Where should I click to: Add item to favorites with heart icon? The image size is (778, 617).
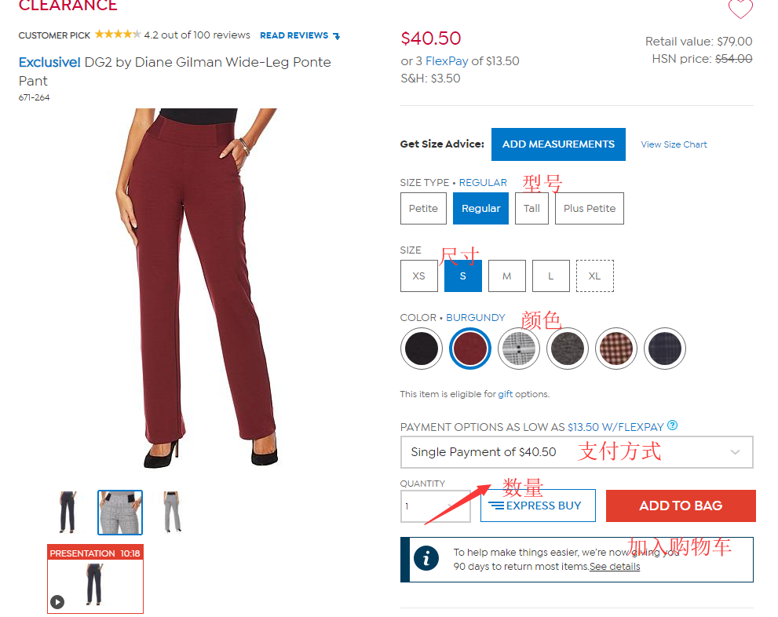740,9
